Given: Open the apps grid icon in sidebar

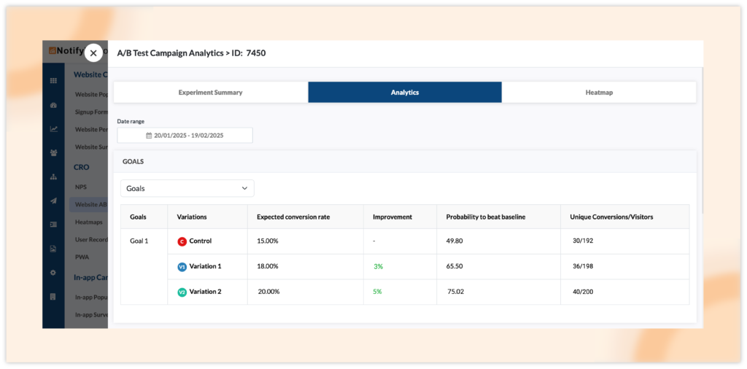Looking at the screenshot, I should point(53,81).
